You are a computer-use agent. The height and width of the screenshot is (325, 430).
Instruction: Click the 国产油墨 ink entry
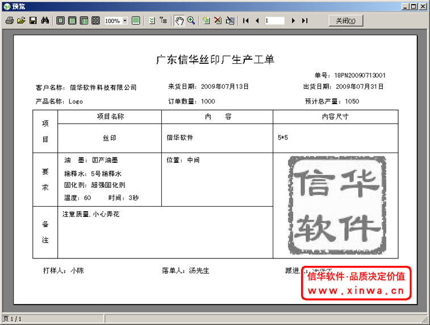105,160
